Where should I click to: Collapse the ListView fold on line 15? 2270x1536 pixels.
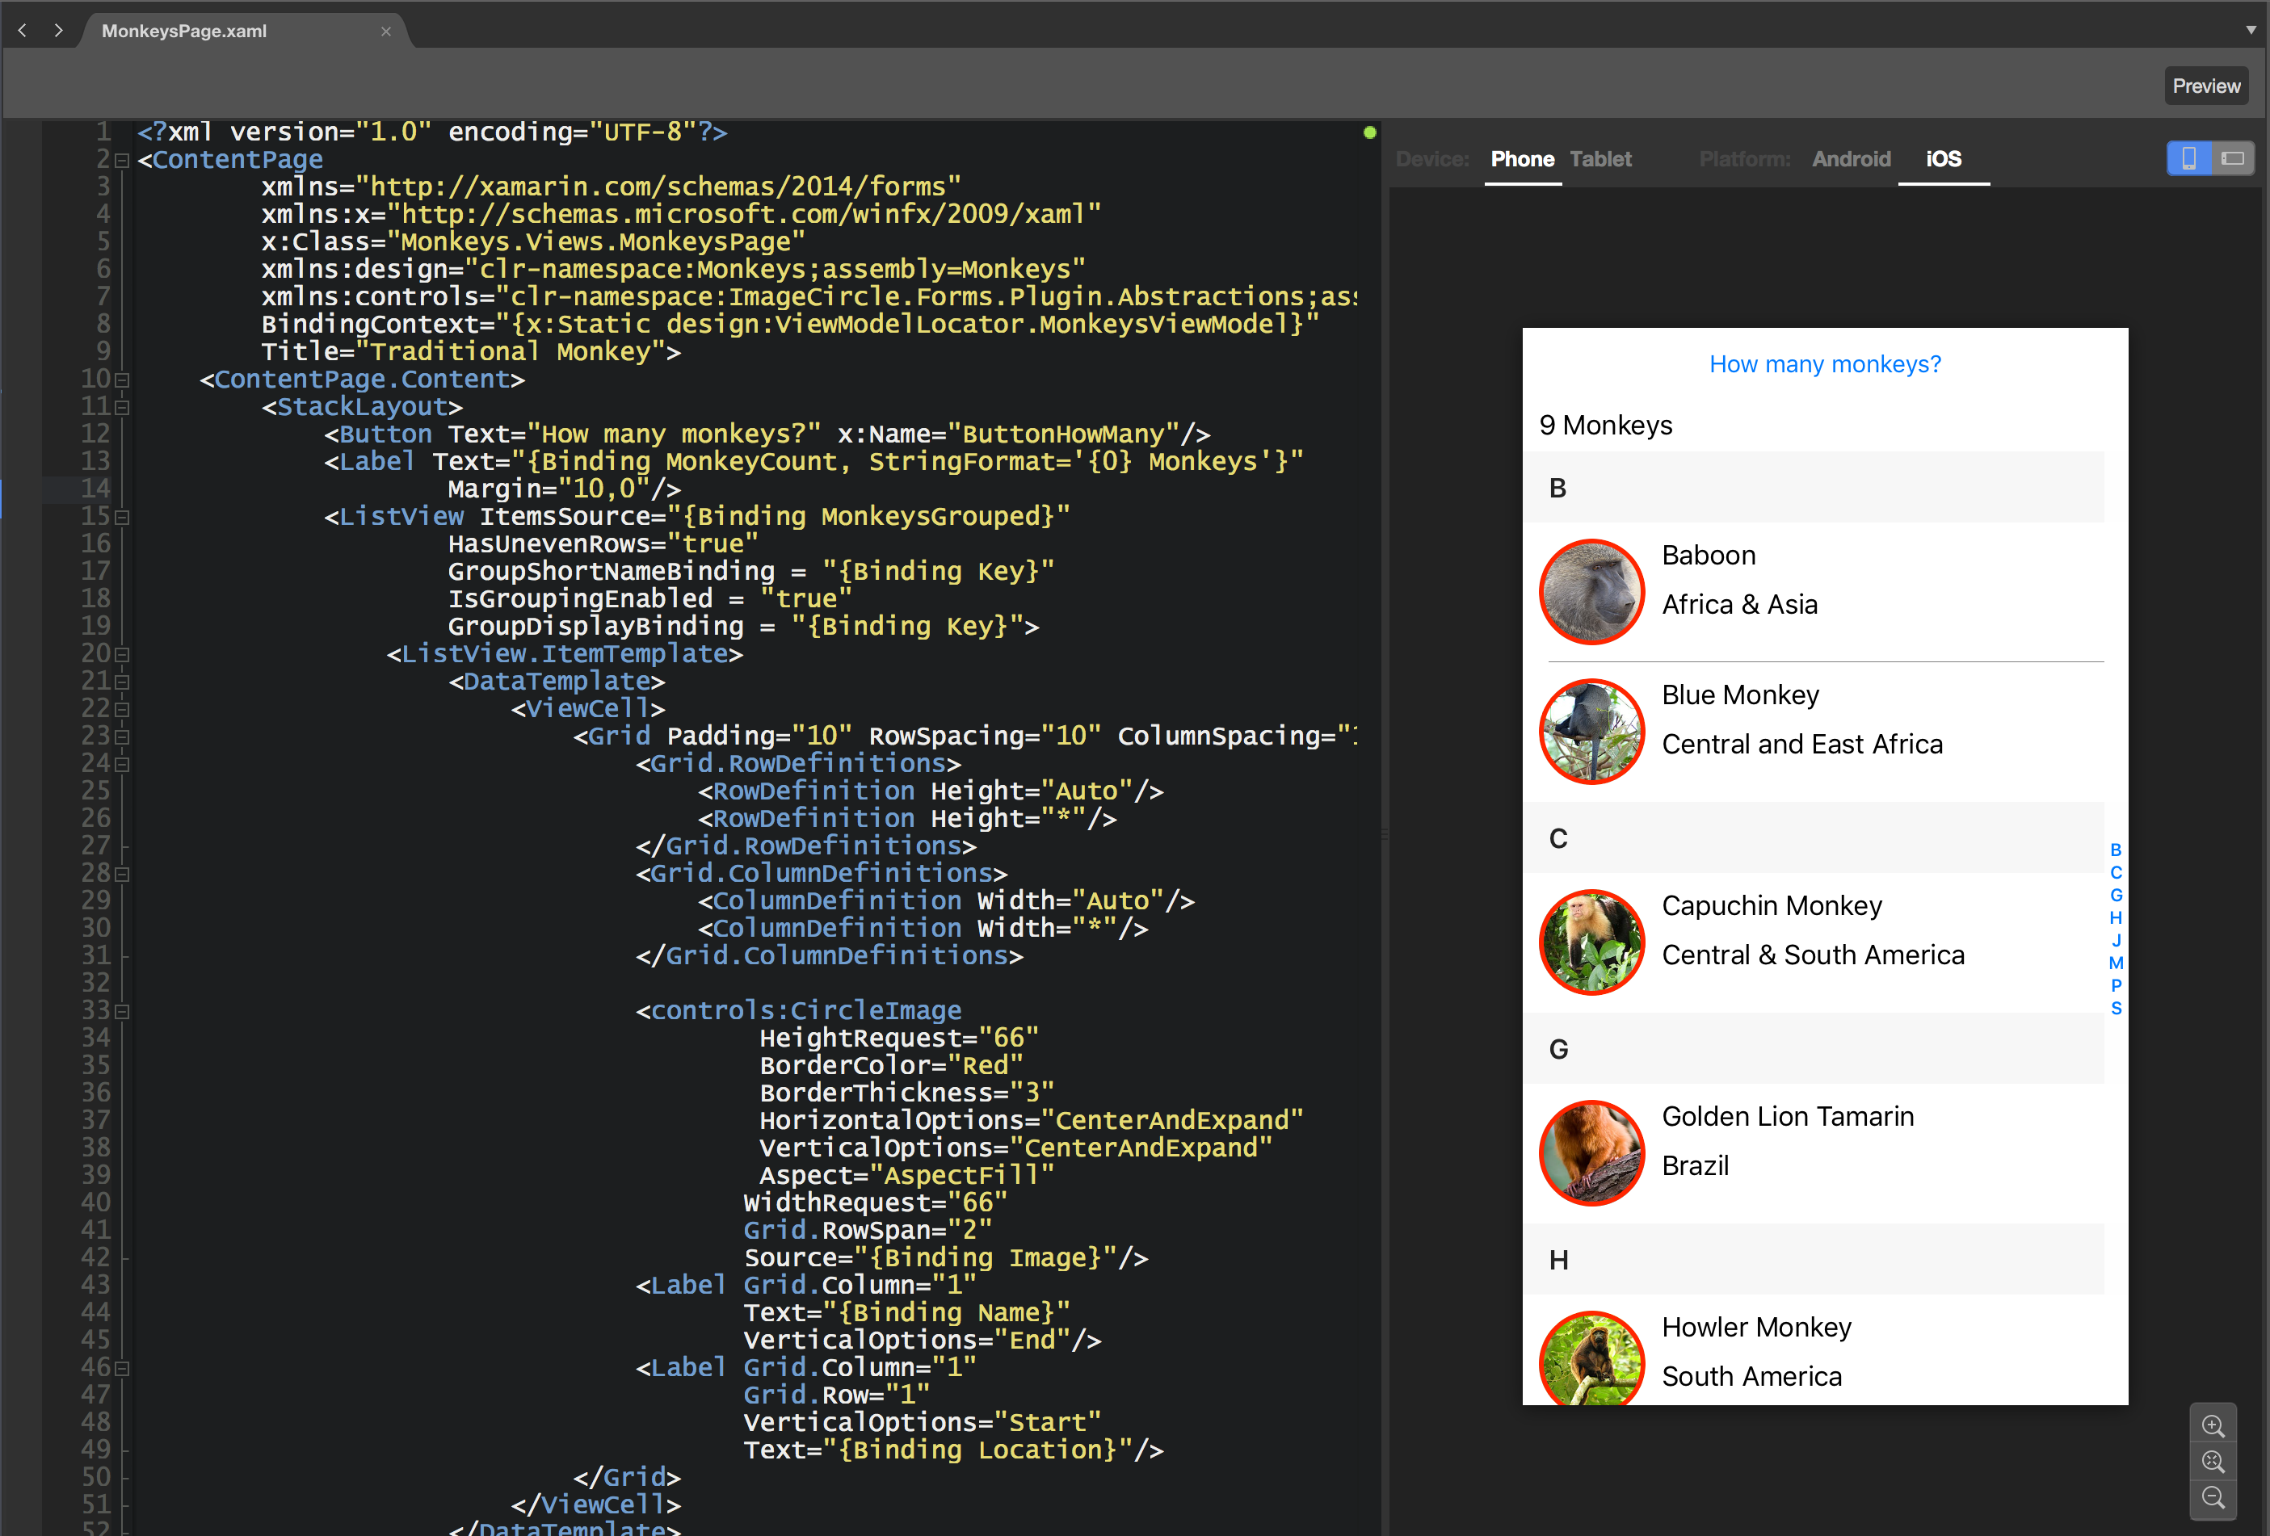[122, 517]
